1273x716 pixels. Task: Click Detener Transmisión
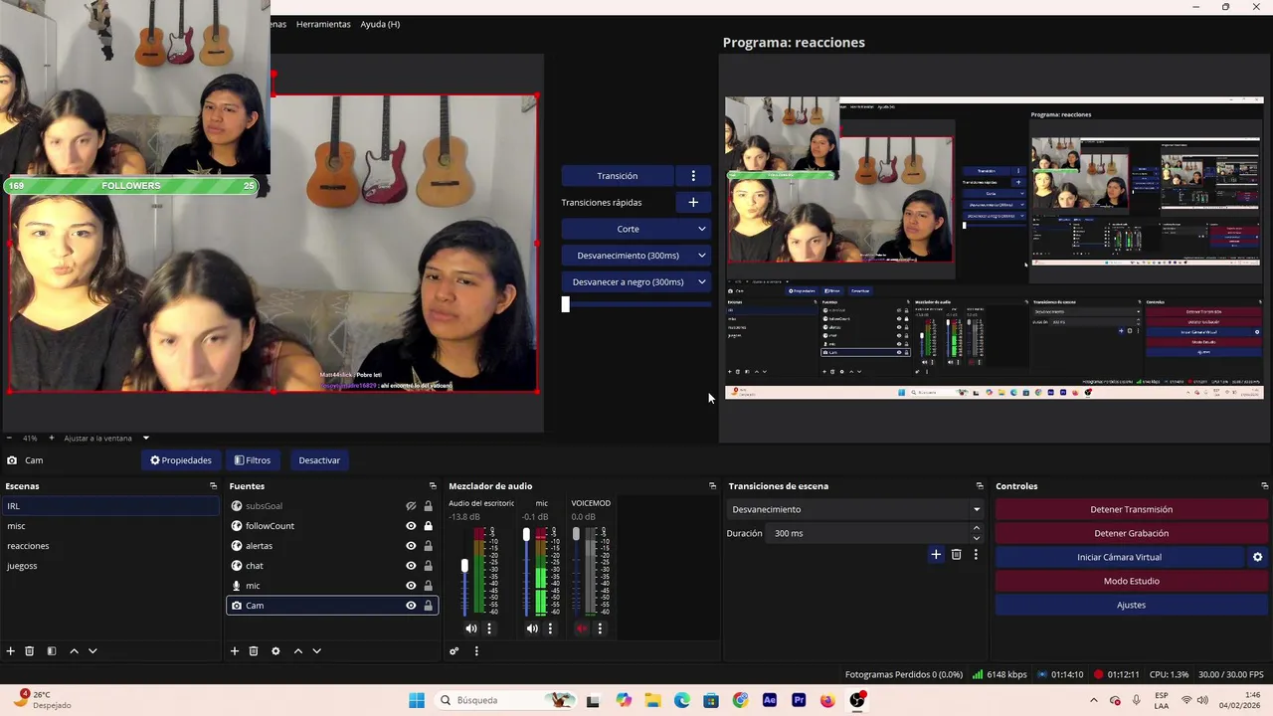(x=1131, y=509)
